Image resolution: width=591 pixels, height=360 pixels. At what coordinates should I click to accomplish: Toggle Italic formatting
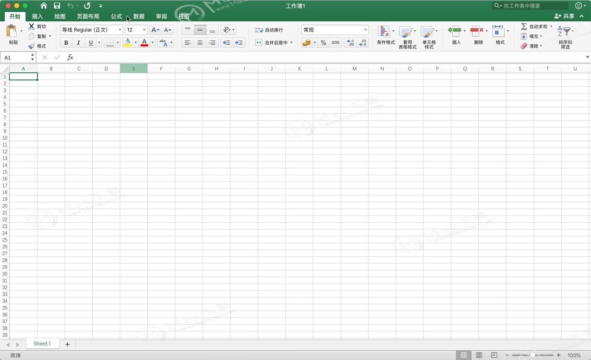point(78,43)
